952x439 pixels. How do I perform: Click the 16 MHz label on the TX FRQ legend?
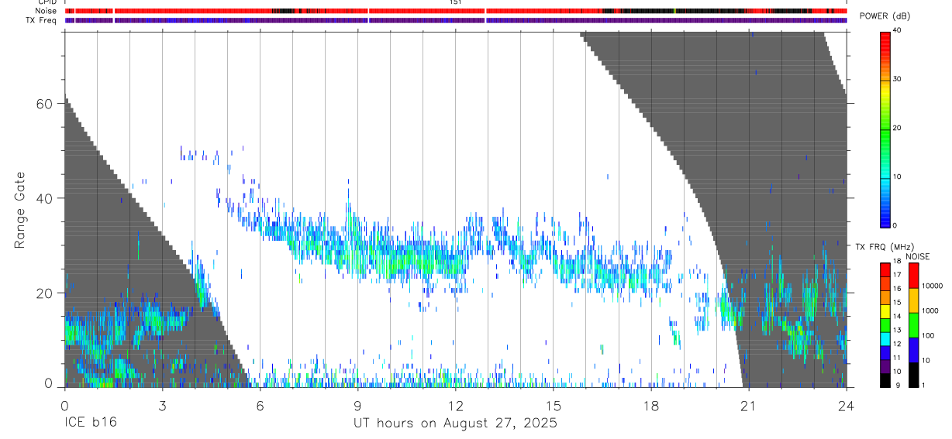(896, 289)
